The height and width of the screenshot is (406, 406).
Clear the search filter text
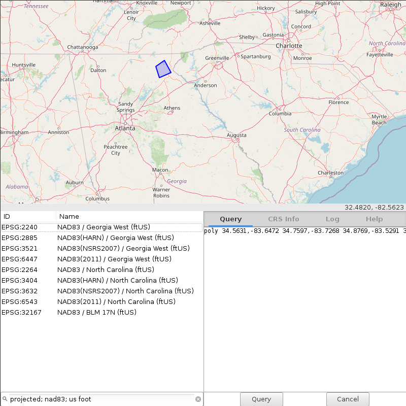click(x=198, y=399)
